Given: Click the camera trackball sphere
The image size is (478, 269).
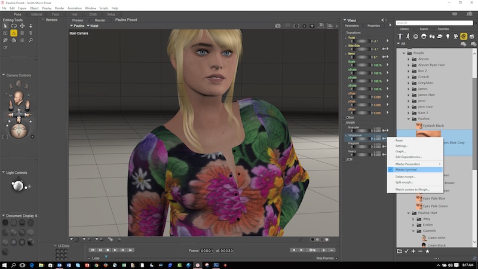Looking at the screenshot, I should (19, 131).
